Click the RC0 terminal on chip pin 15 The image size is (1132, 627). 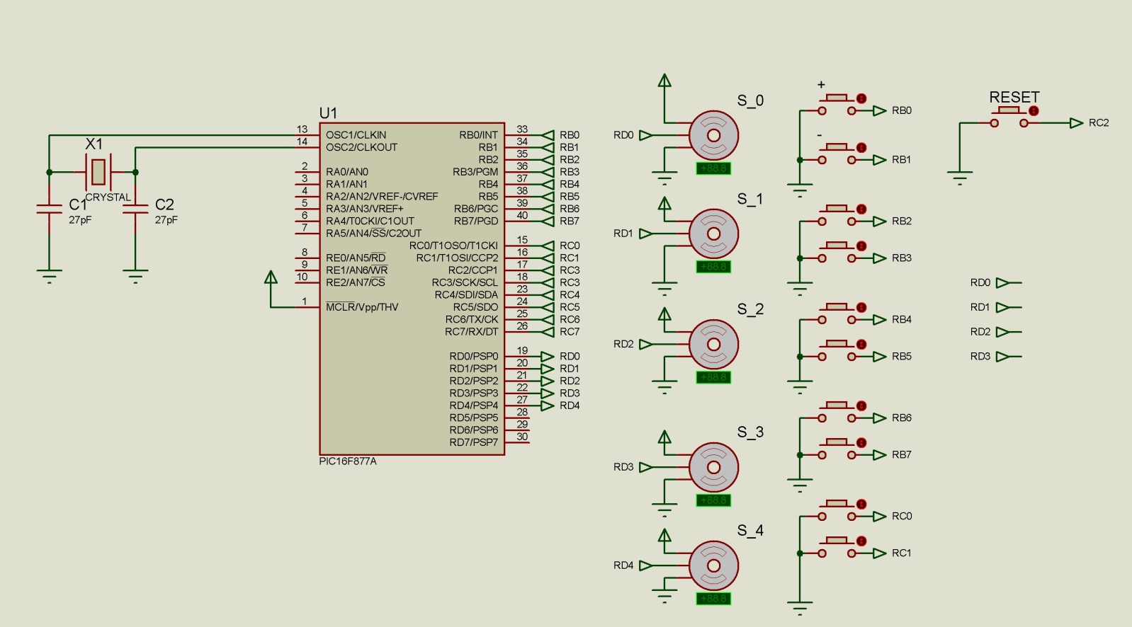(x=548, y=246)
